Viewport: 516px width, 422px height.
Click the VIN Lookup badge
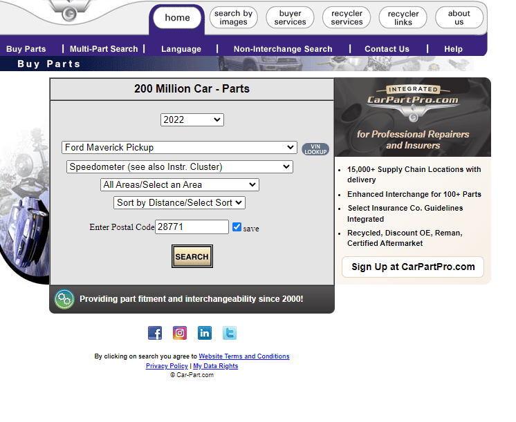[x=315, y=149]
